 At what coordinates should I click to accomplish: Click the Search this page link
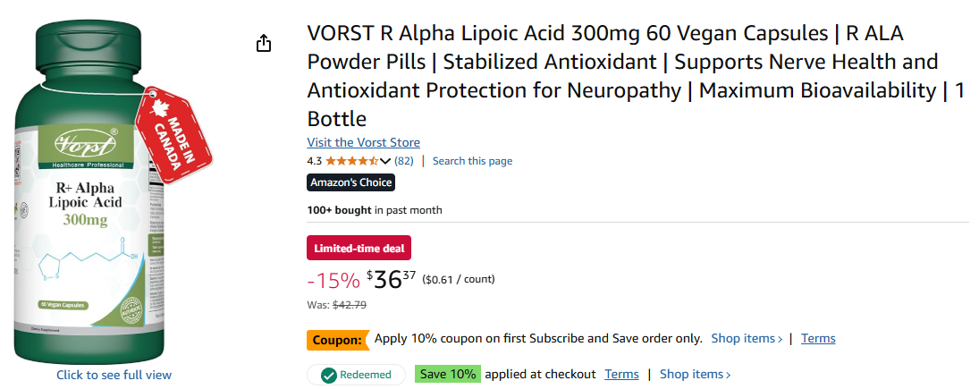click(472, 161)
